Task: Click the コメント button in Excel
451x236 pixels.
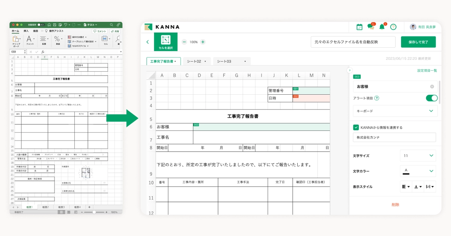Action: [x=100, y=31]
